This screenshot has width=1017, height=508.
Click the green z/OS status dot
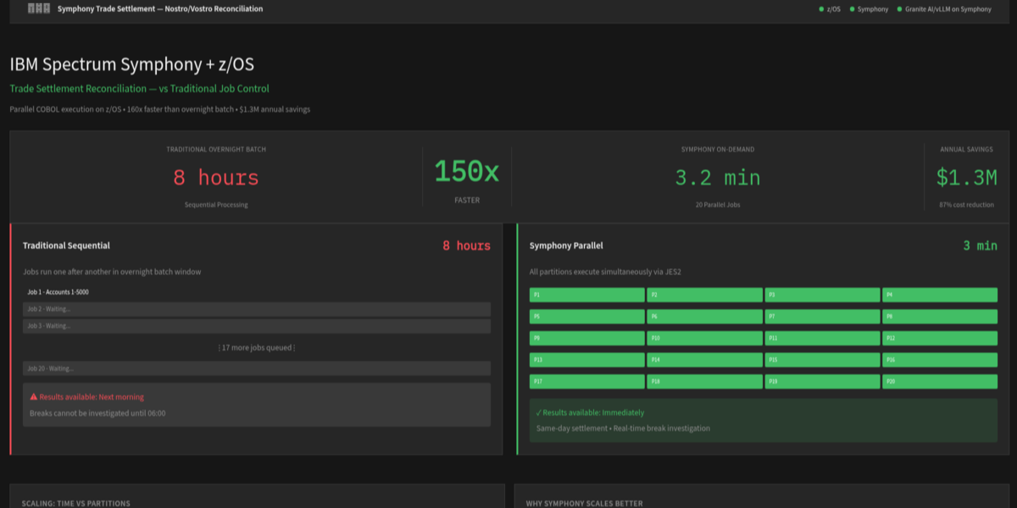click(821, 9)
